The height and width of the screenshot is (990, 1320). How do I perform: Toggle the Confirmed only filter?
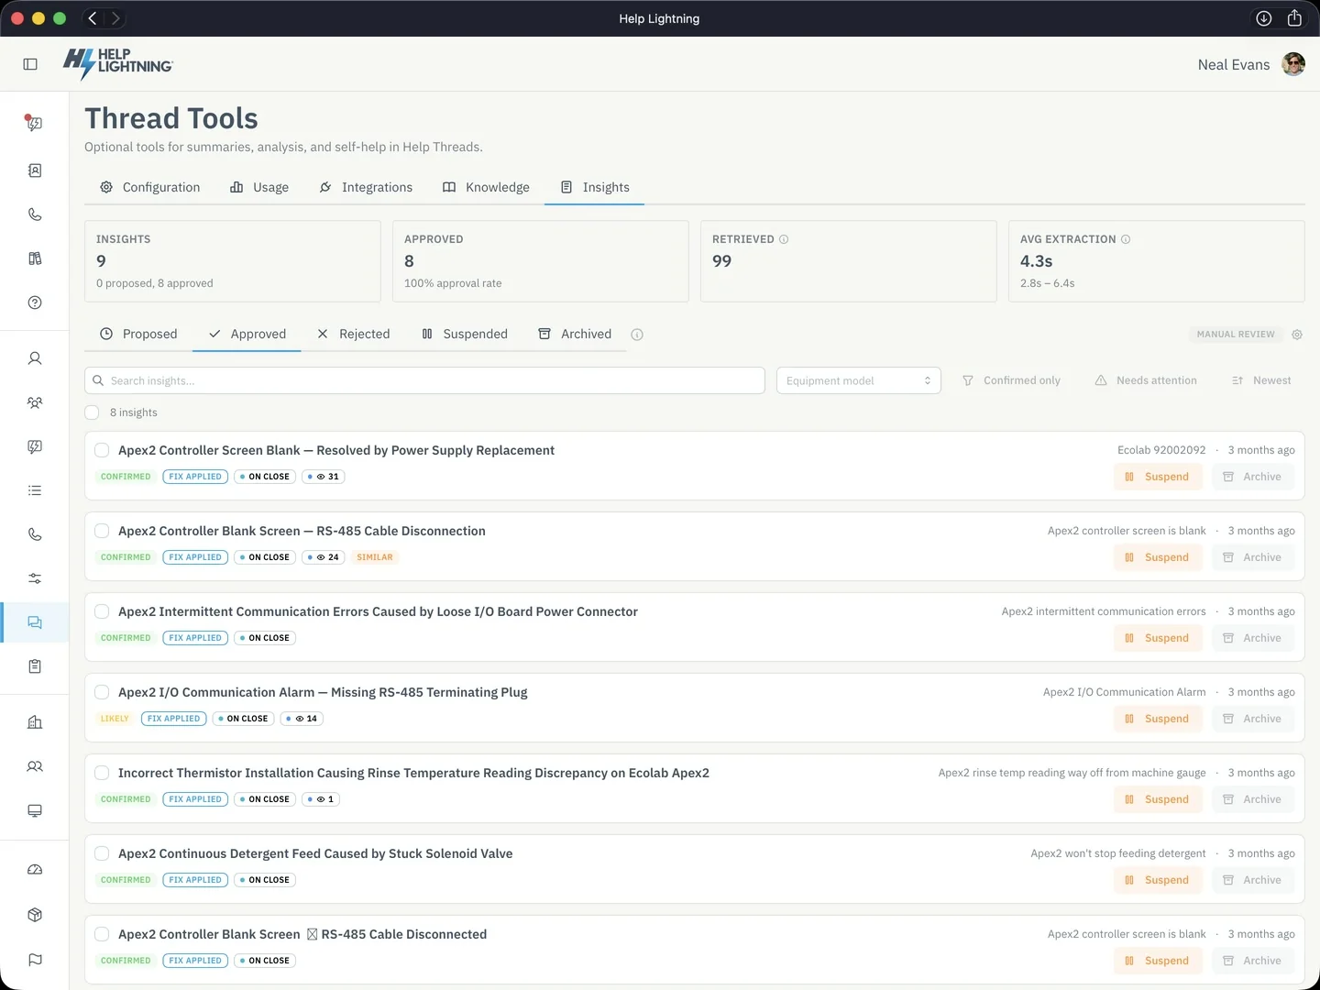coord(1011,380)
